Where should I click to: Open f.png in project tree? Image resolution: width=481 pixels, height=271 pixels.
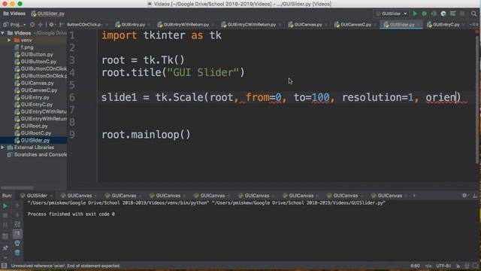tap(27, 47)
